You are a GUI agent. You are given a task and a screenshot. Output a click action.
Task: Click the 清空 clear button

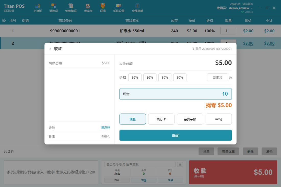[x=269, y=151]
